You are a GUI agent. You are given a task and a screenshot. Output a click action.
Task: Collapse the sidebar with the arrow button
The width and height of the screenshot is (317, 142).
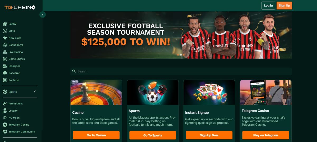pos(43,15)
